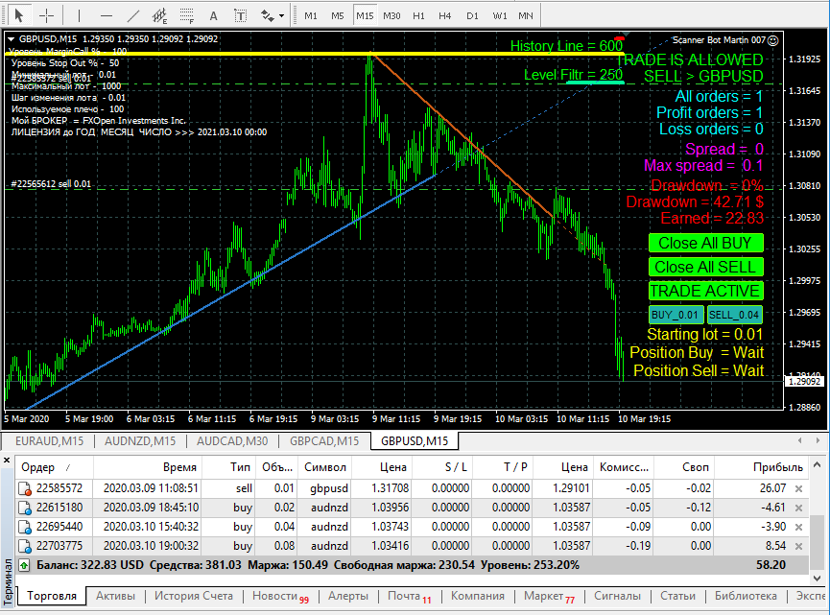Viewport: 830px width, 615px height.
Task: Open the Arrows tool dropdown arrow
Action: pos(281,16)
